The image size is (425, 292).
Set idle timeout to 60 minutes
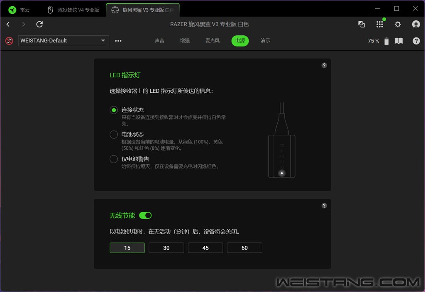click(244, 248)
